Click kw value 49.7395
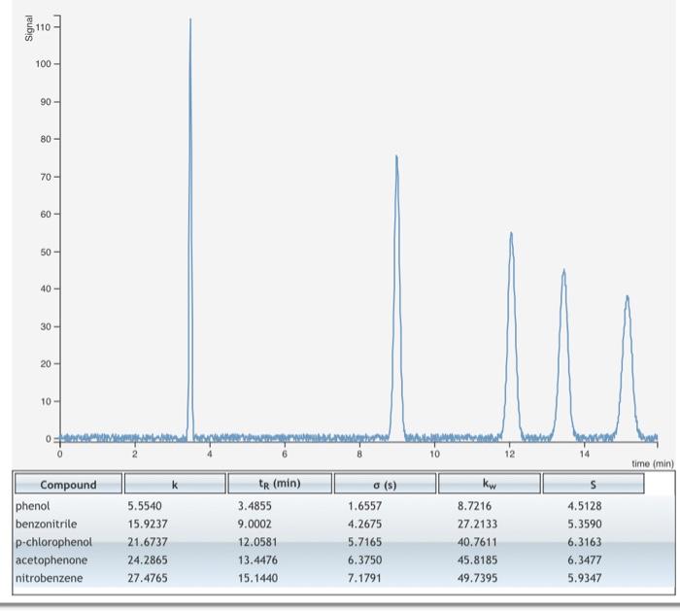 [x=477, y=578]
